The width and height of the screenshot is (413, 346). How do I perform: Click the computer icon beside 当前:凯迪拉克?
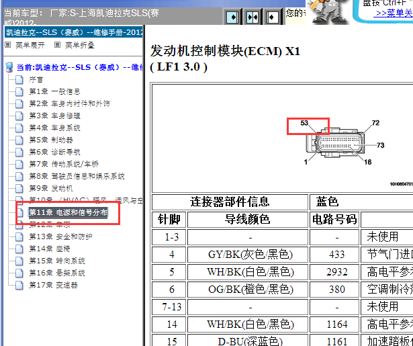pyautogui.click(x=9, y=67)
